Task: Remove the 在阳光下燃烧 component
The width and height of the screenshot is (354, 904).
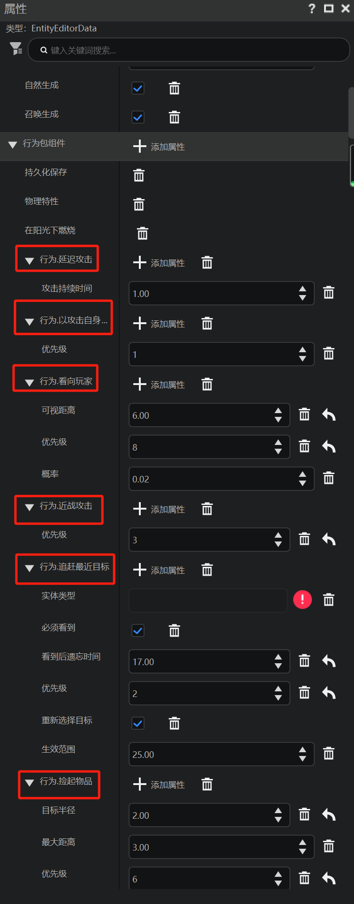Action: coord(143,233)
